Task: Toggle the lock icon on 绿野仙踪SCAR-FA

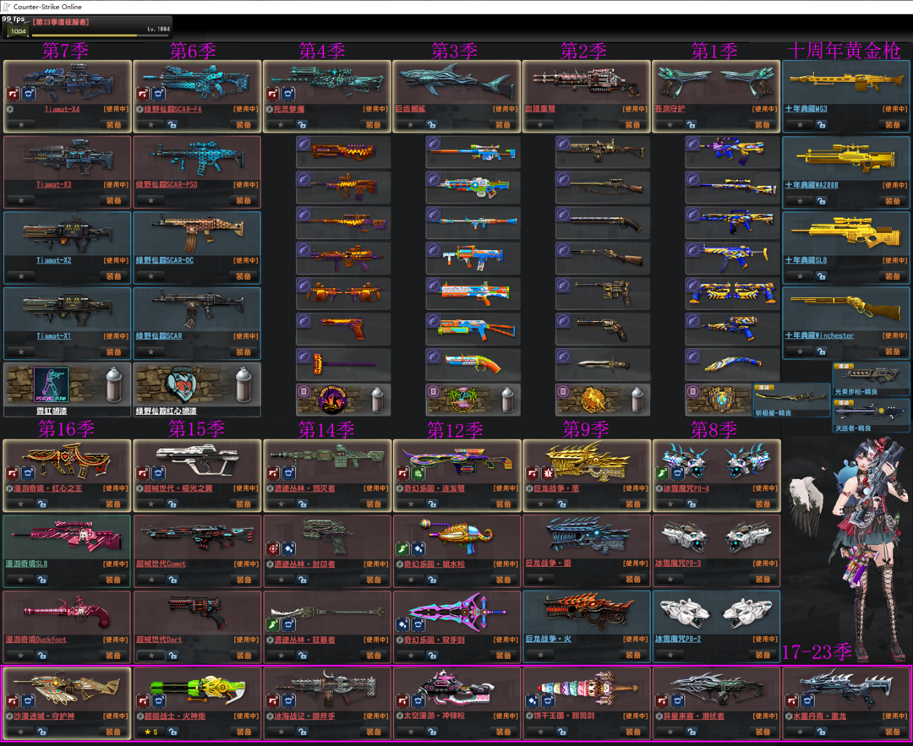Action: pyautogui.click(x=172, y=124)
